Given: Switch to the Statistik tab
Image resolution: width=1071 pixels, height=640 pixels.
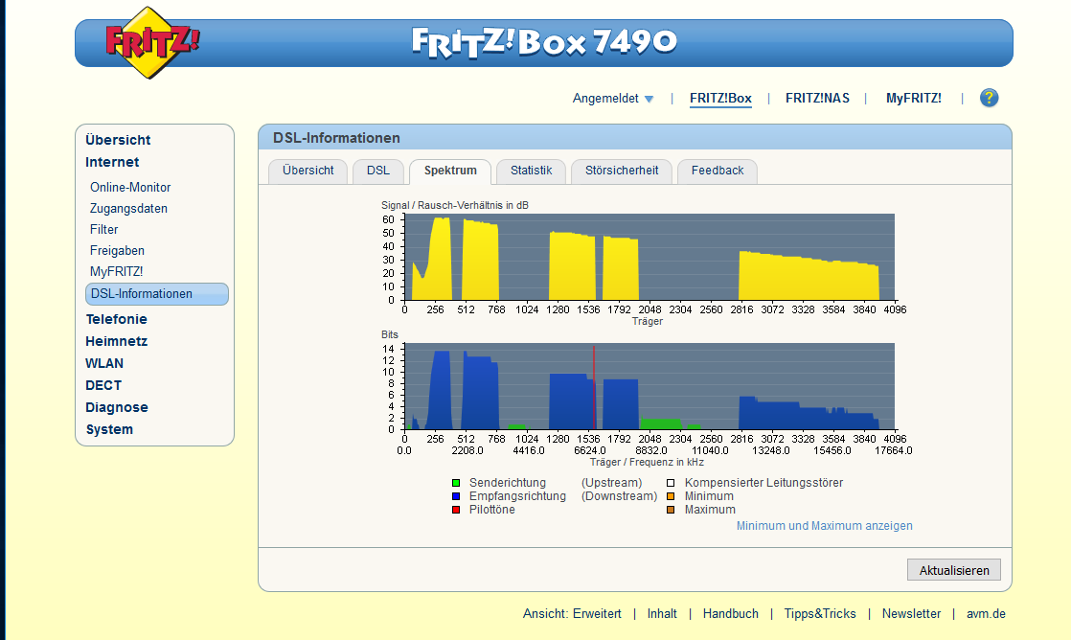Looking at the screenshot, I should [531, 171].
